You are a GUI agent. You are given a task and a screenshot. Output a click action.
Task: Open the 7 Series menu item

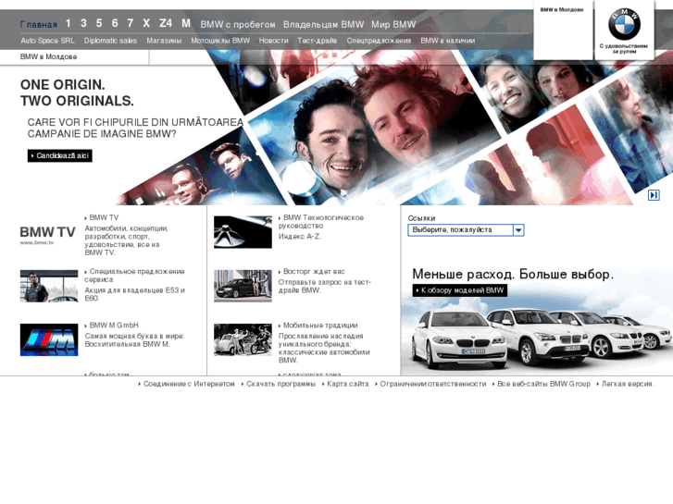pos(131,23)
